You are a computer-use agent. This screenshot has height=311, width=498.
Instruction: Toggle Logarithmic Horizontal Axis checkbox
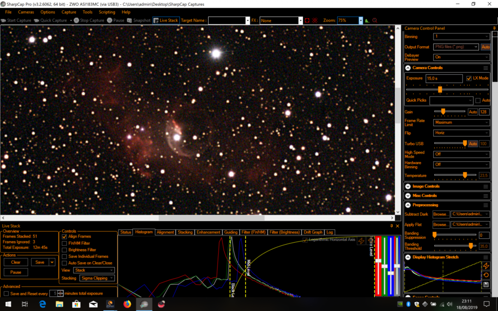pyautogui.click(x=305, y=240)
